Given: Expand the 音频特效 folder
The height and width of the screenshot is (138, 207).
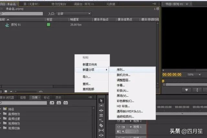Looking at the screenshot, I should click(x=1, y=114).
